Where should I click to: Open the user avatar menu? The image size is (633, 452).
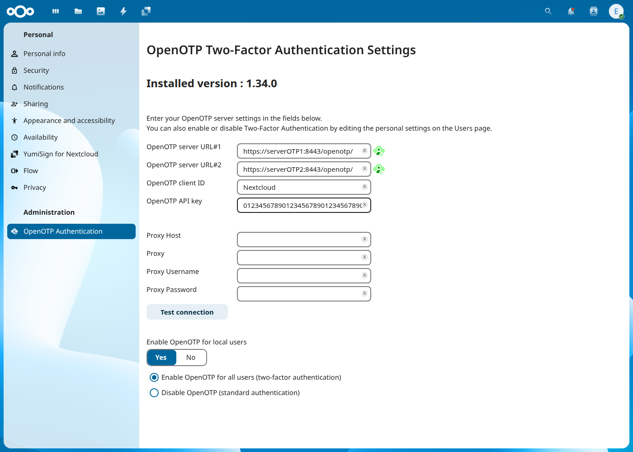(x=616, y=11)
